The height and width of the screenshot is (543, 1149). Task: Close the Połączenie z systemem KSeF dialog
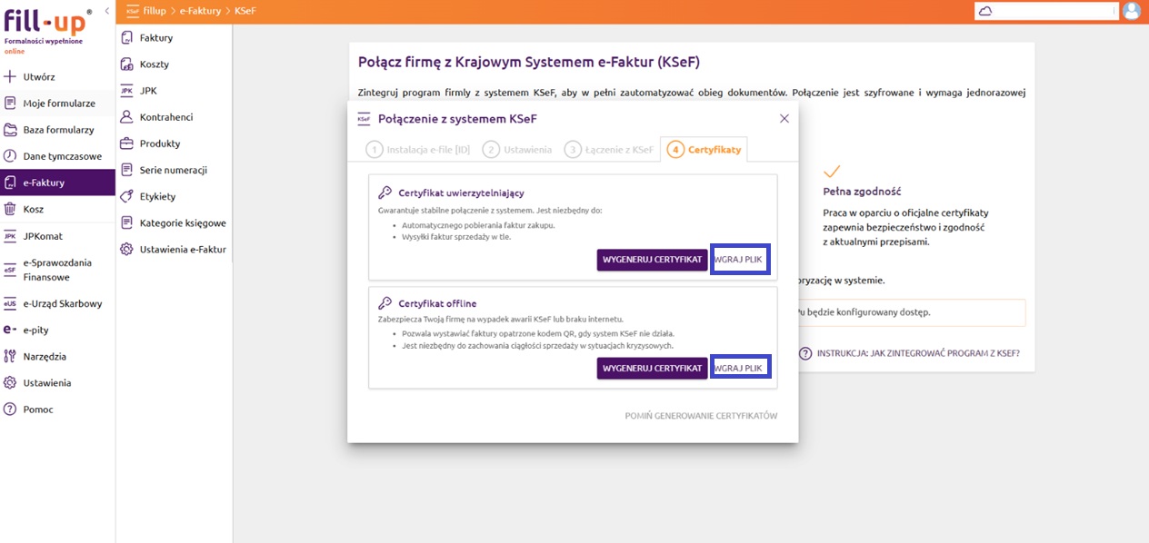(784, 119)
